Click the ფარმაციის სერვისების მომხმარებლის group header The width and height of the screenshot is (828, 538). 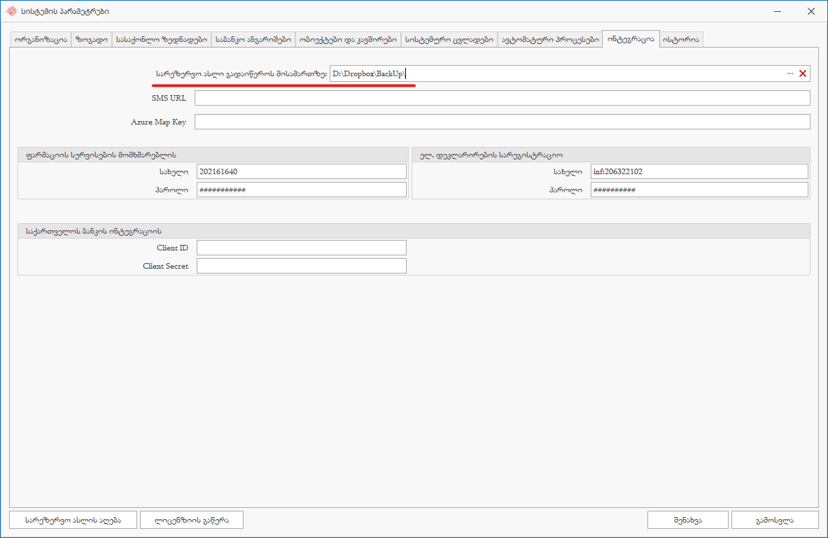click(213, 155)
